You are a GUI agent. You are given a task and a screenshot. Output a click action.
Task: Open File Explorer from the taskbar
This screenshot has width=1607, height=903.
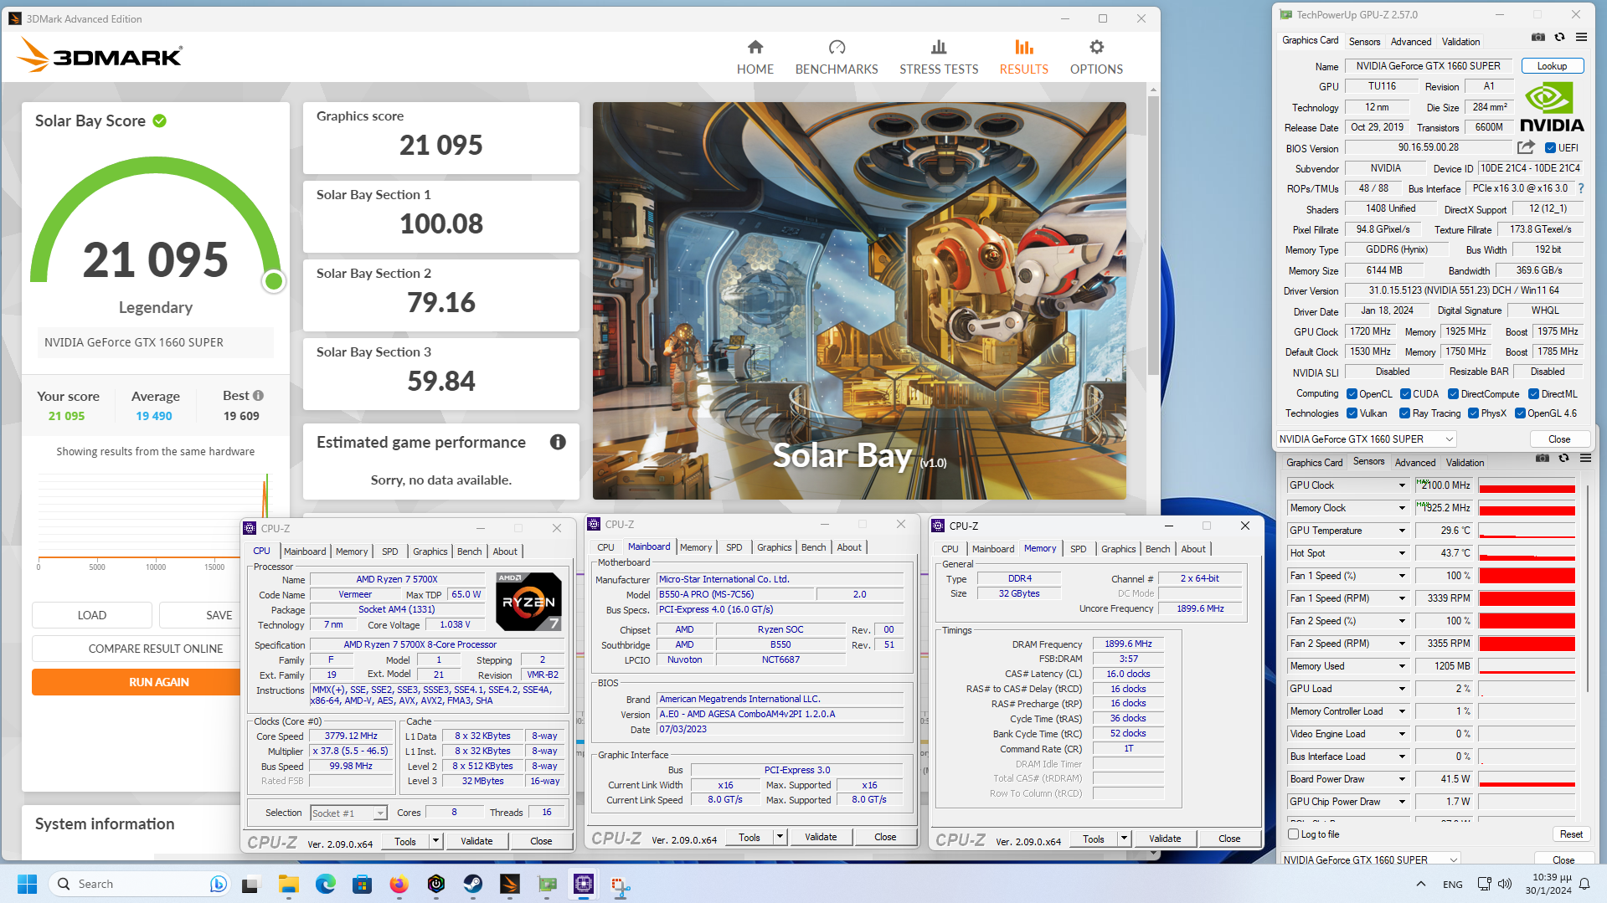[289, 884]
